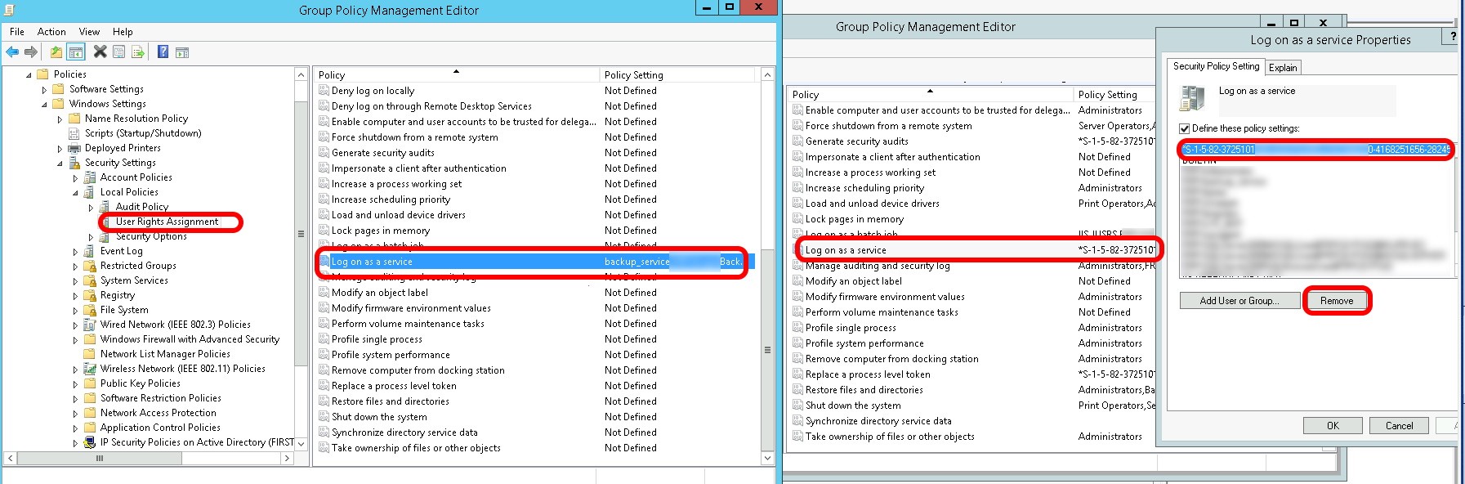Select the Security Policy Setting tab
1465x484 pixels.
point(1216,66)
